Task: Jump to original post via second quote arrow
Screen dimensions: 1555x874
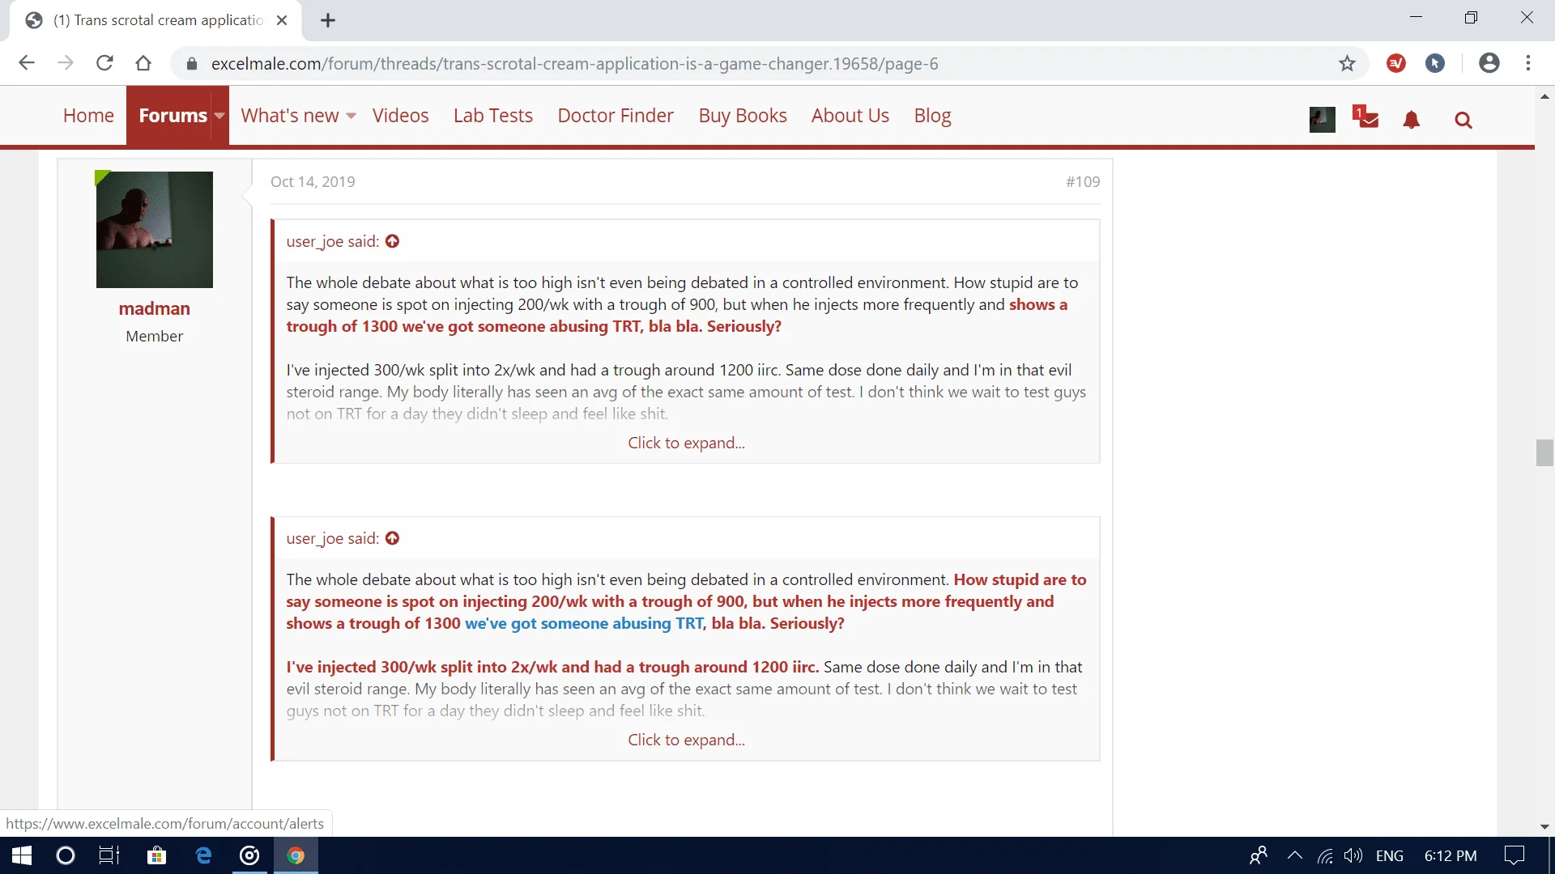Action: 393,538
